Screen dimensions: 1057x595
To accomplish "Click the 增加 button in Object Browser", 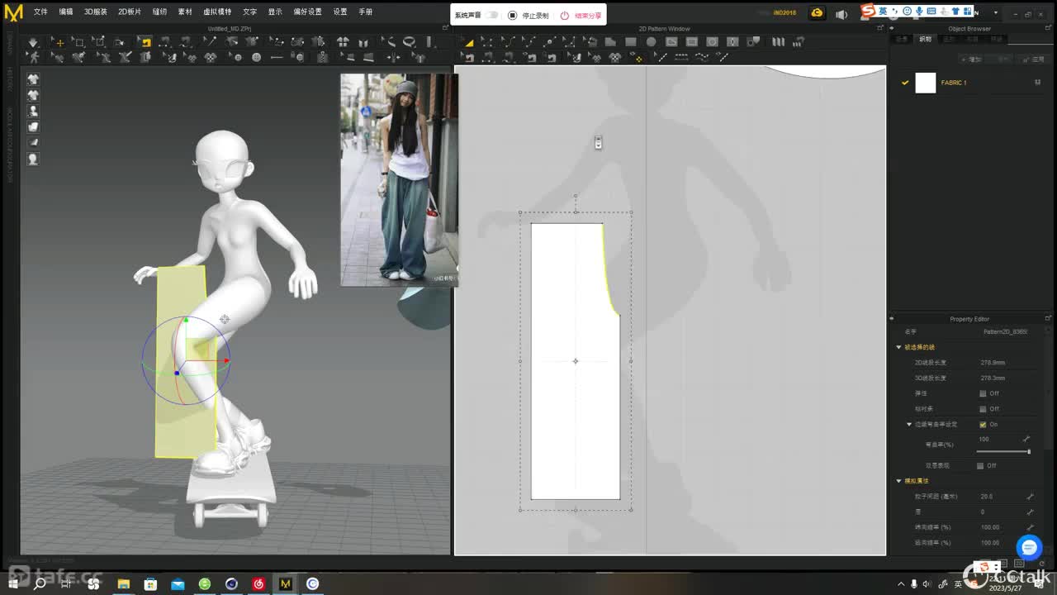I will (x=972, y=59).
